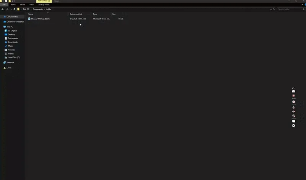Click the Search folder input box
The height and width of the screenshot is (180, 306).
tap(289, 9)
